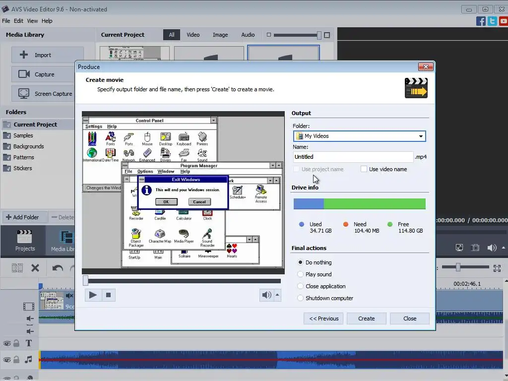Click the audio track speaker icon
This screenshot has width=508, height=381.
coord(30,318)
